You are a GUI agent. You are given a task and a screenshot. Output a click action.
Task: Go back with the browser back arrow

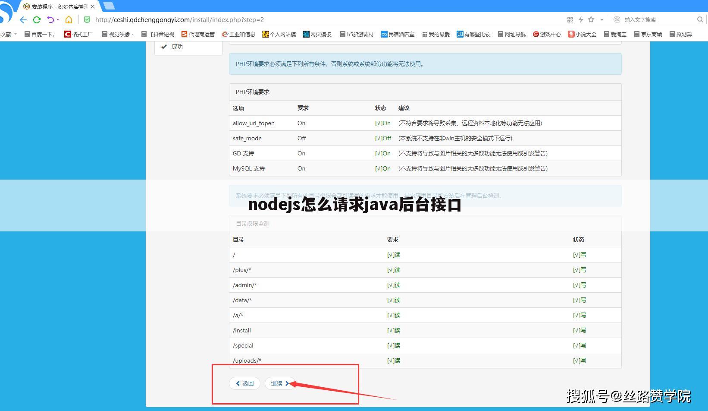point(23,19)
